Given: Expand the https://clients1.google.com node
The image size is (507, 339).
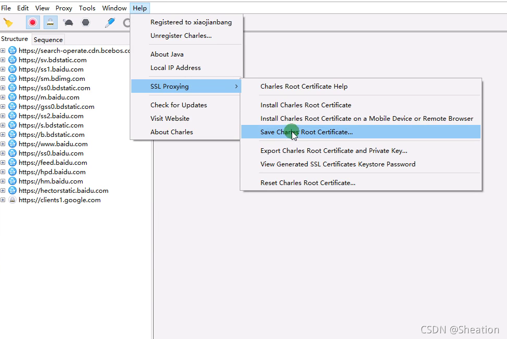Looking at the screenshot, I should pos(3,200).
